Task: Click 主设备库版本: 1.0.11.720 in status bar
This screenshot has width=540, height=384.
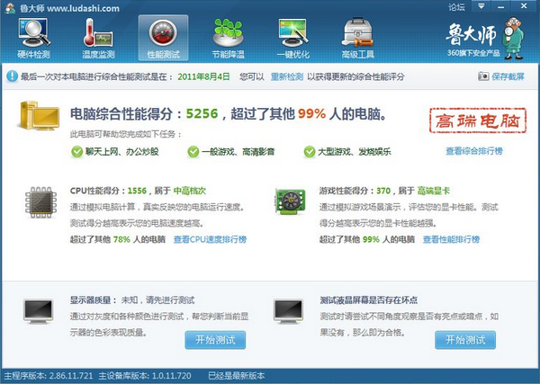Action: click(x=145, y=376)
